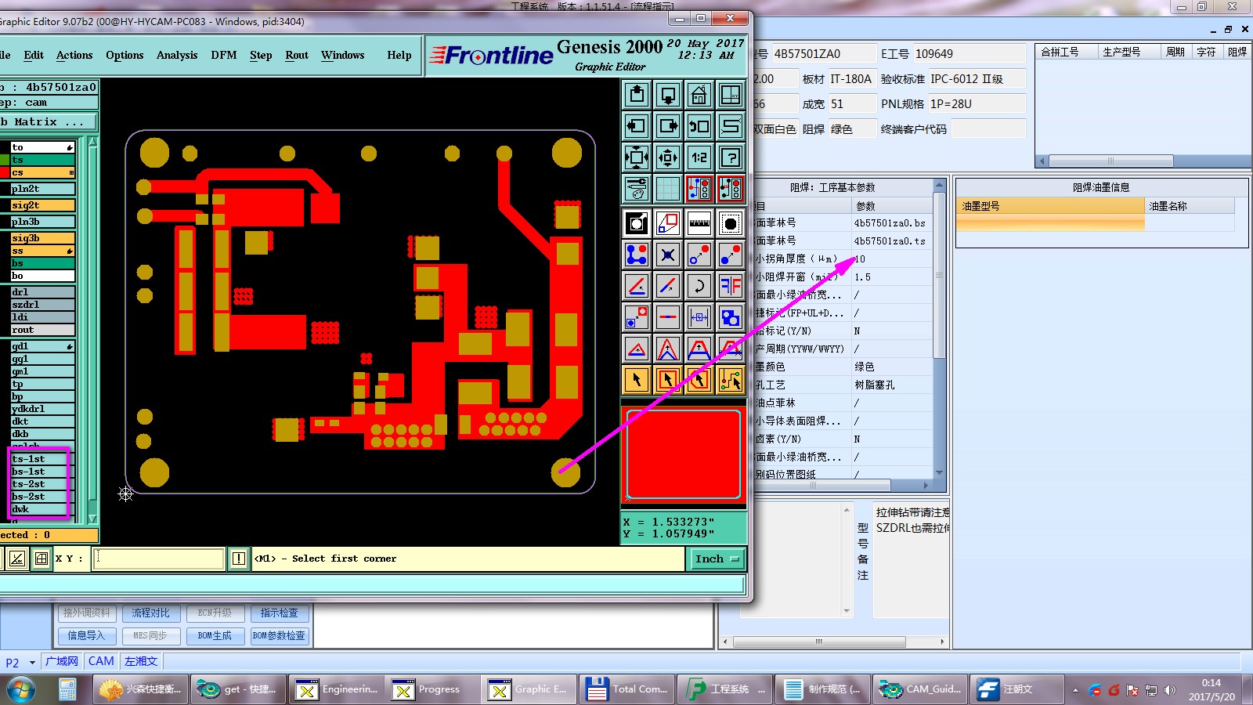Click the 流程对比 button
This screenshot has height=705, width=1253.
[x=150, y=613]
